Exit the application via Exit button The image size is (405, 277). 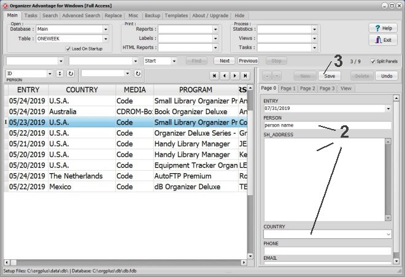pos(383,40)
